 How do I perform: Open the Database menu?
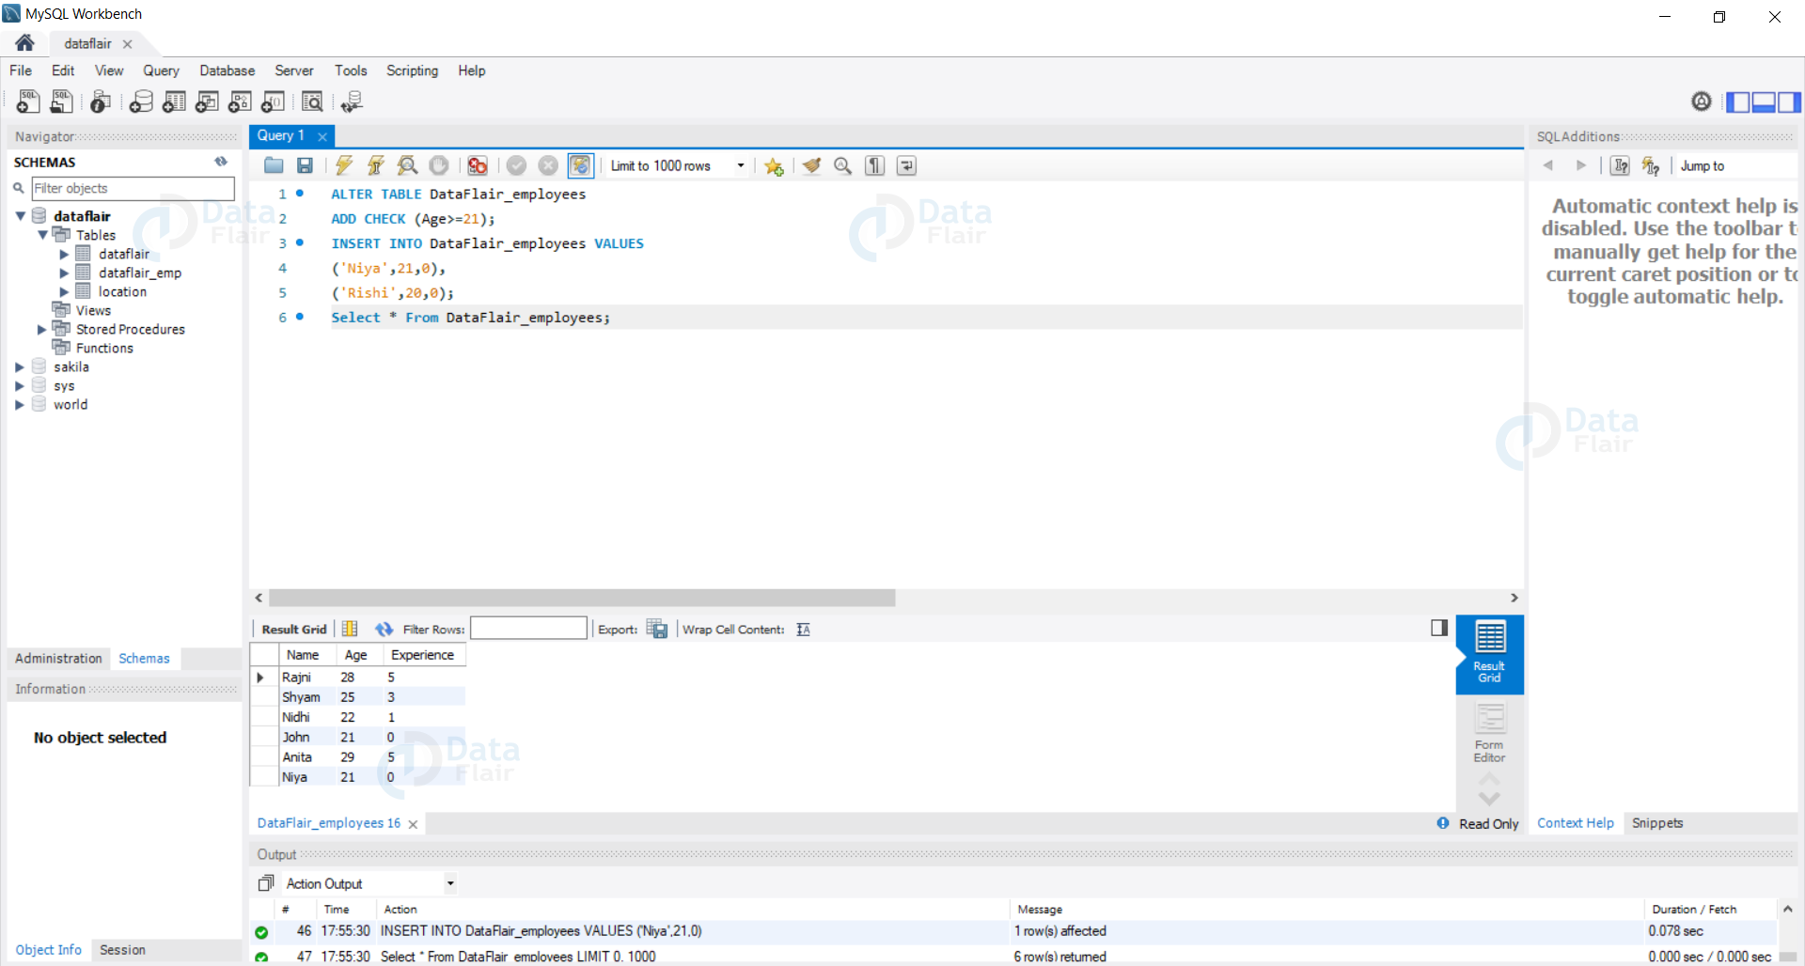pyautogui.click(x=227, y=70)
